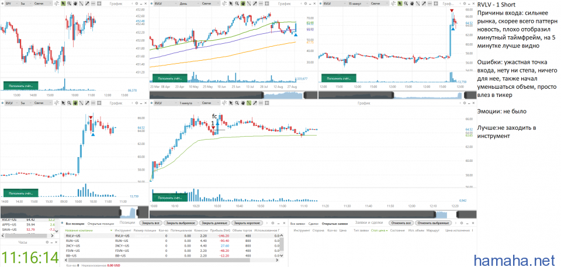Select cursor tool in RVLV 15-minute chart
561x267 pixels.
(400, 4)
